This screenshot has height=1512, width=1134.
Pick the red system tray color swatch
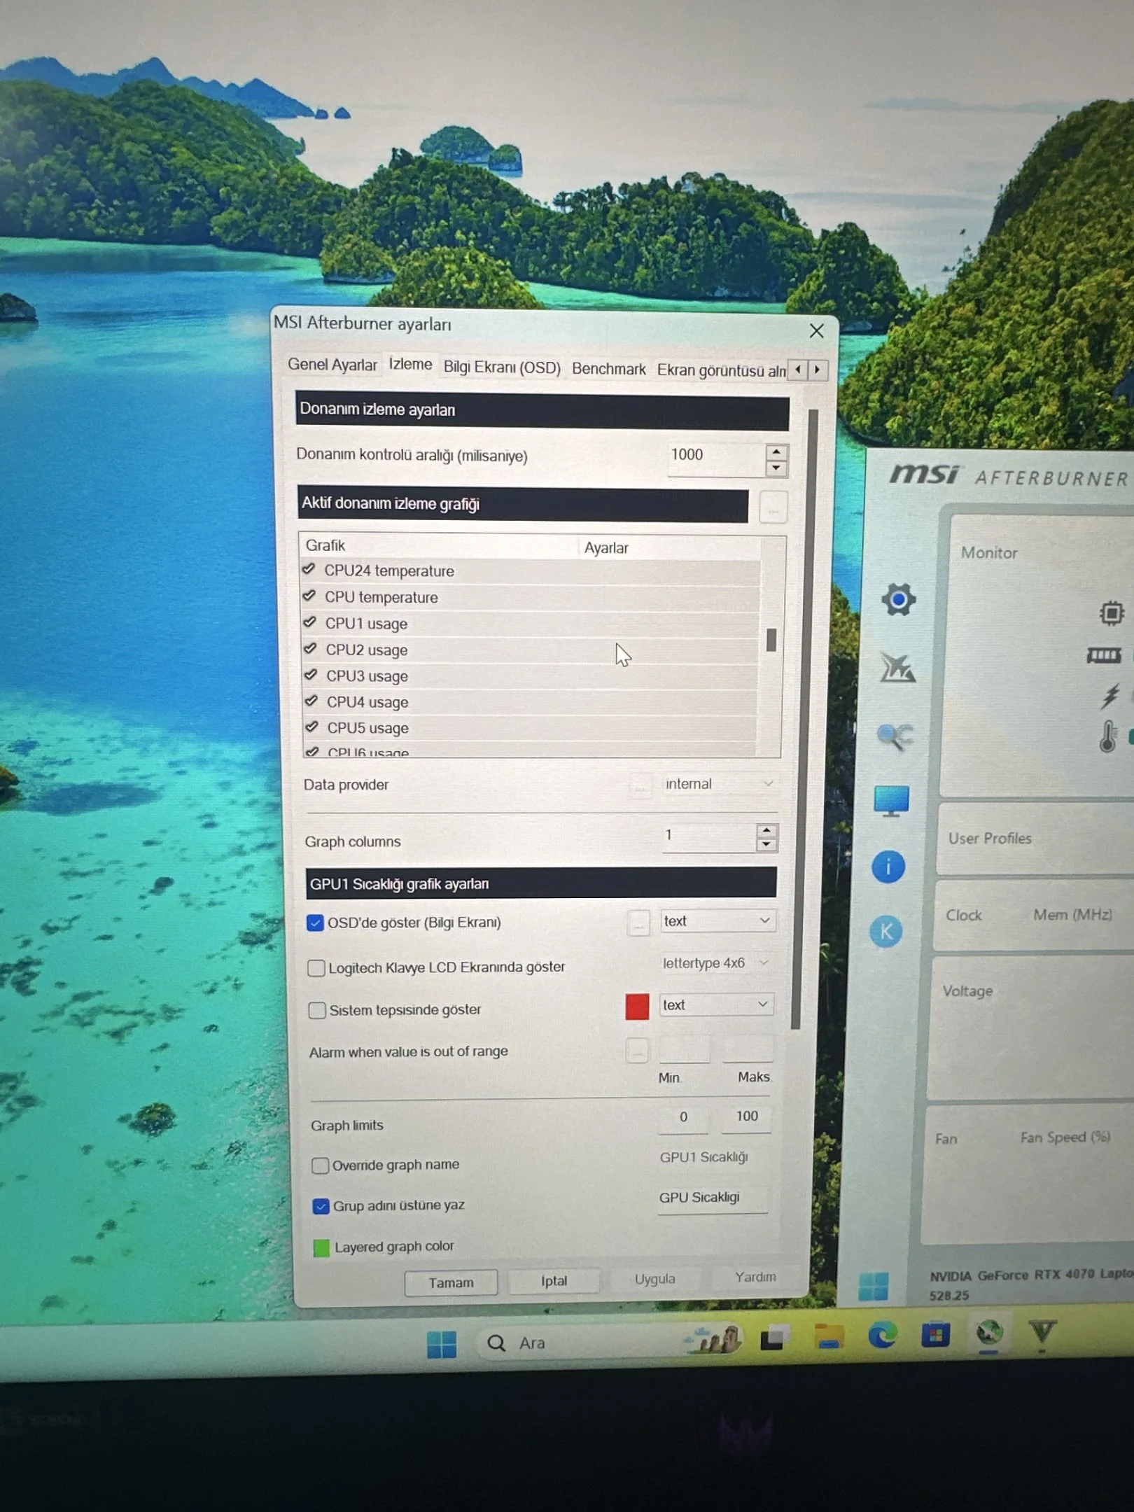(637, 1007)
